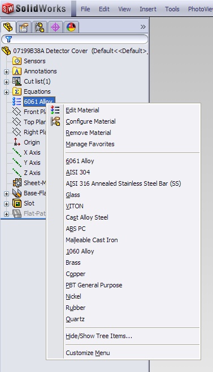This screenshot has height=372, width=213.
Task: Open the Insert menu
Action: (x=148, y=9)
